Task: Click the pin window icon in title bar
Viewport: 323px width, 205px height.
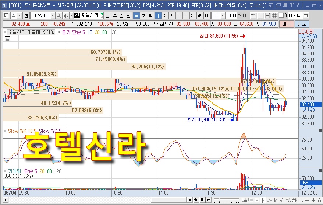Action: pyautogui.click(x=285, y=6)
